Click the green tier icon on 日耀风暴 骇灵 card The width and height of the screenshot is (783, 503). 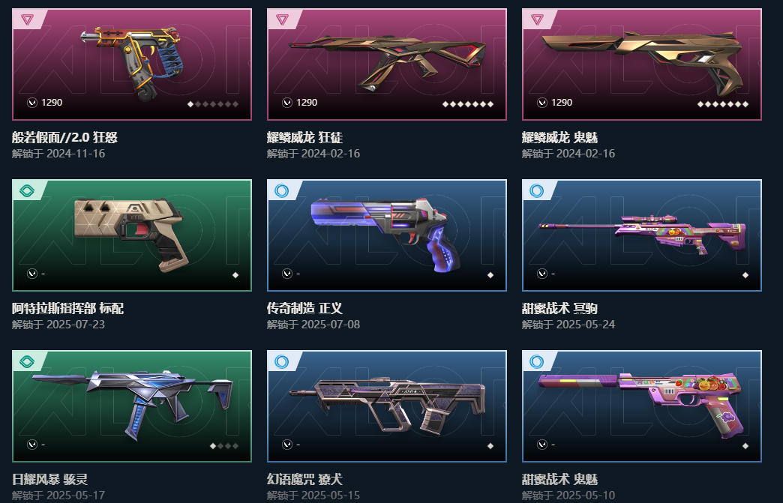(27, 361)
